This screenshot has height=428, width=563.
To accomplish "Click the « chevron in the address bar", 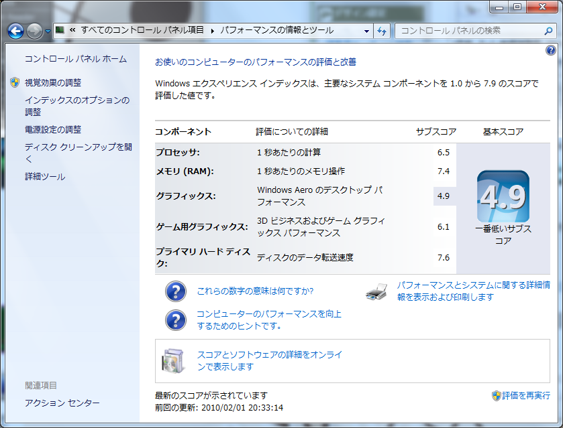I will [72, 30].
